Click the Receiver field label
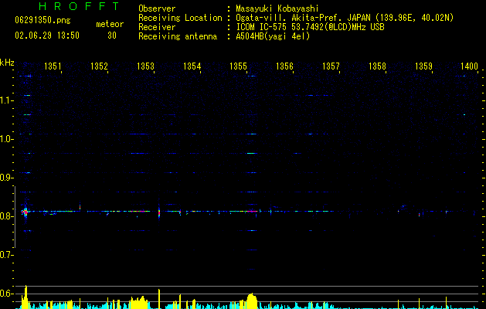Image resolution: width=486 pixels, height=309 pixels. [157, 27]
